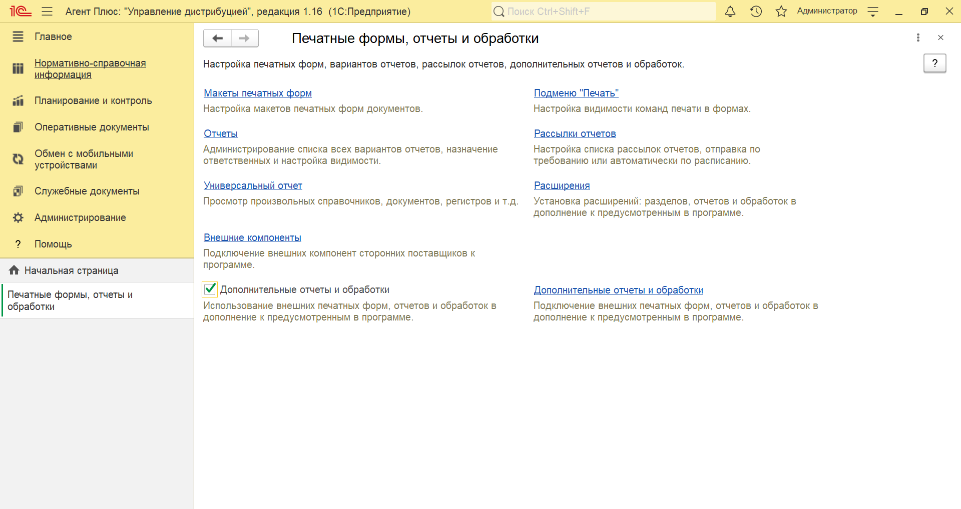Screen dimensions: 961x509
Task: Open the Расширения link
Action: point(562,185)
